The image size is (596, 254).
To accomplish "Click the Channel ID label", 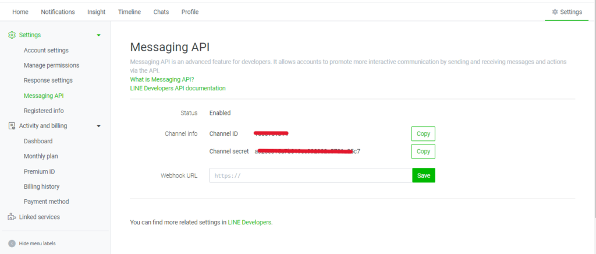I will (223, 133).
